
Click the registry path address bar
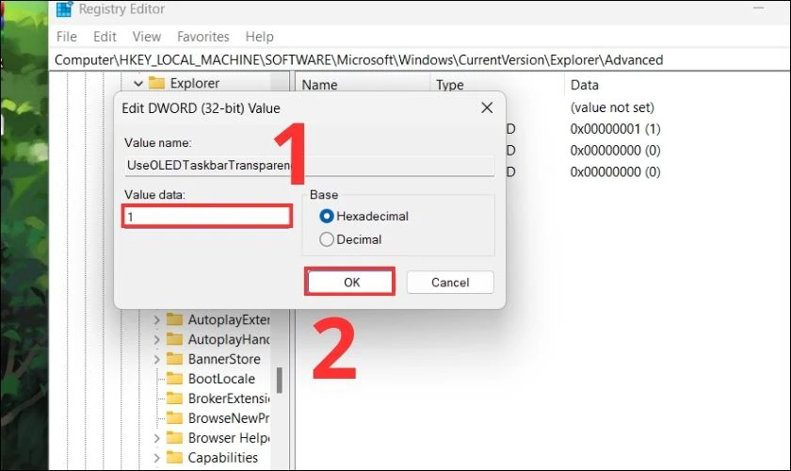click(420, 60)
